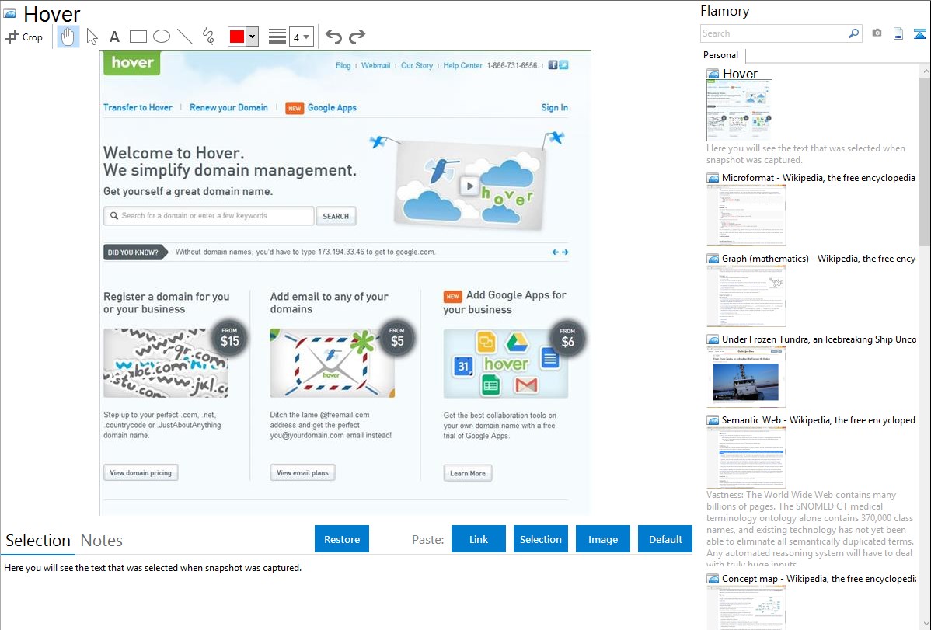
Task: Pick the ellipse drawing tool
Action: coord(162,37)
